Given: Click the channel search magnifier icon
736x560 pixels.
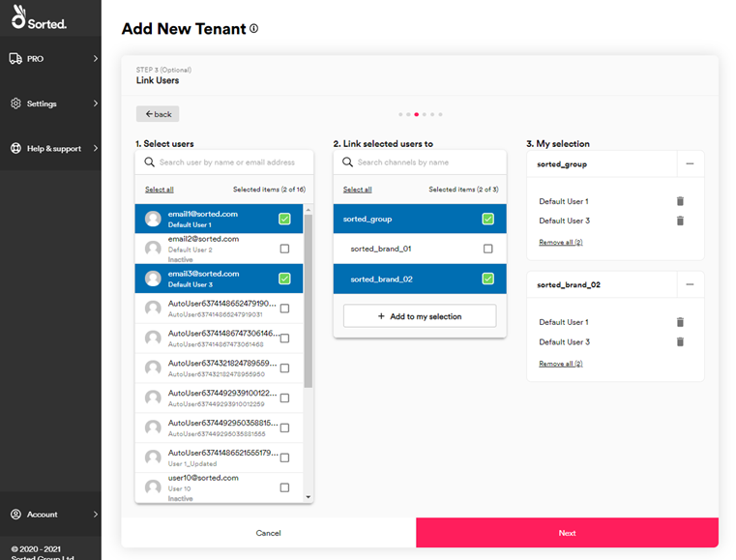Looking at the screenshot, I should 347,162.
